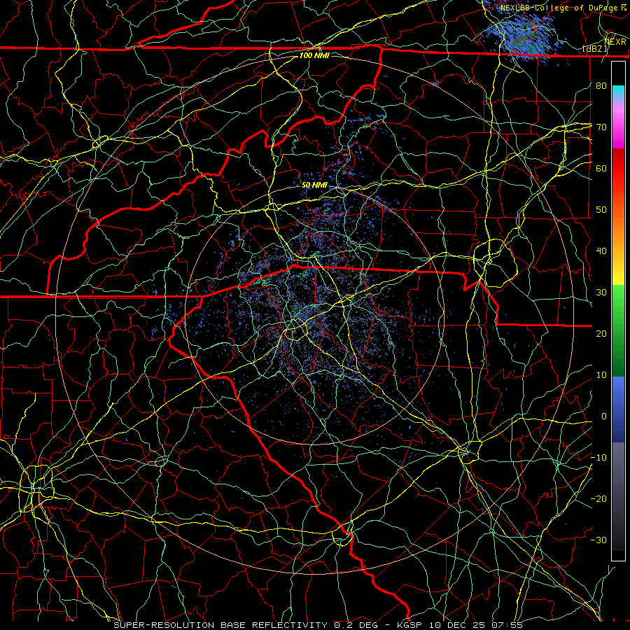Click the 0 value on the dBZ scale
630x630 pixels.
pyautogui.click(x=604, y=416)
